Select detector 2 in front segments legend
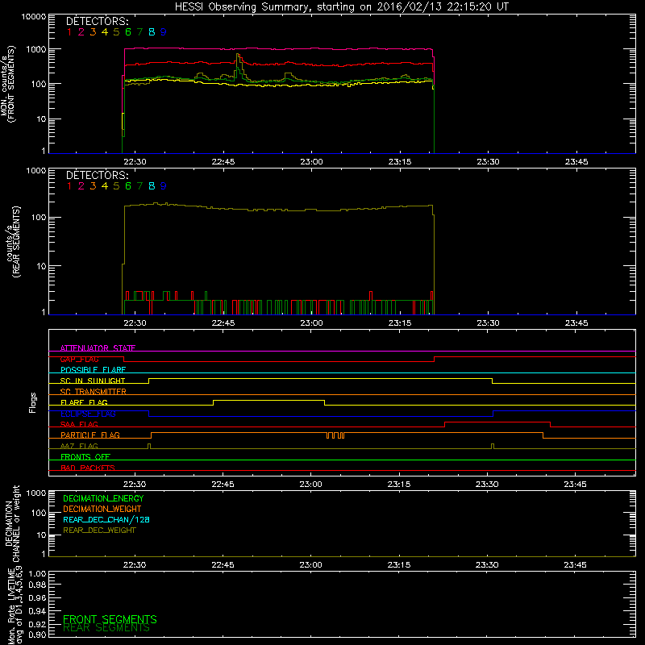Image resolution: width=645 pixels, height=645 pixels. pos(81,32)
